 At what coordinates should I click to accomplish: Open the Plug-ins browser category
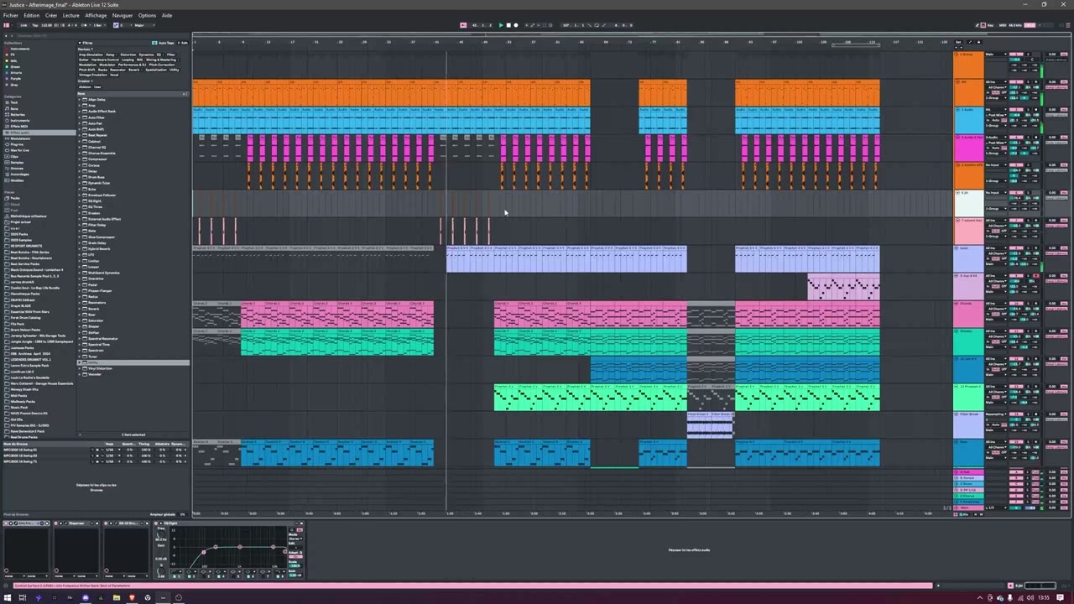click(x=17, y=144)
